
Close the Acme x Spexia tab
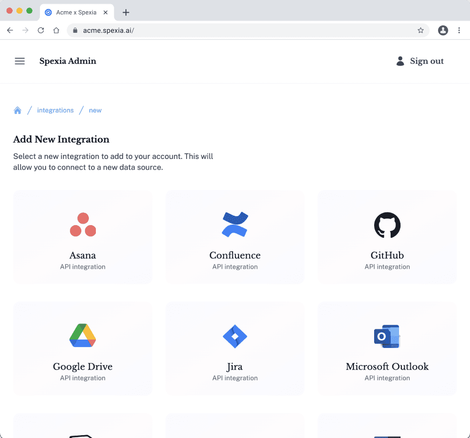[105, 12]
